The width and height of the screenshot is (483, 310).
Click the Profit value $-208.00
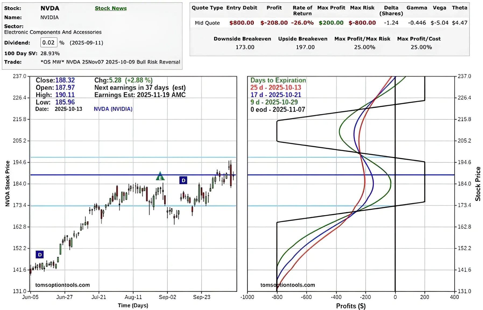click(x=274, y=23)
